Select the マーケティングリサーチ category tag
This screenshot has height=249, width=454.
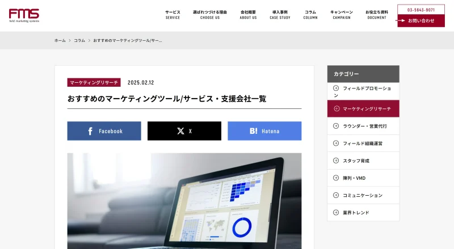94,82
